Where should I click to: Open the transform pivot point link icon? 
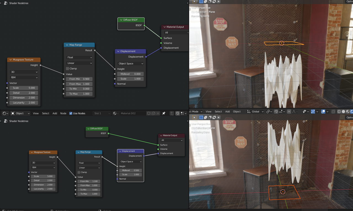(x=269, y=111)
